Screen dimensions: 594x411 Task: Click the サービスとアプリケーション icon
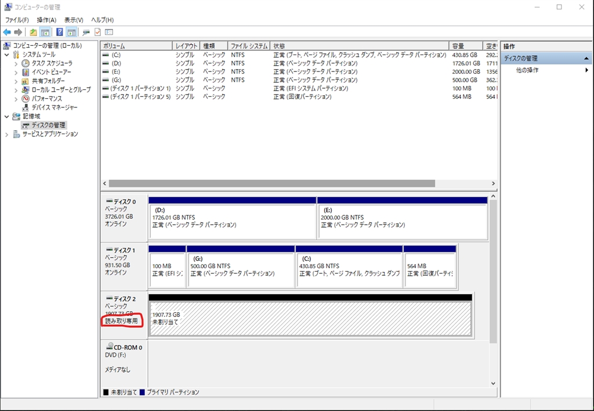16,134
